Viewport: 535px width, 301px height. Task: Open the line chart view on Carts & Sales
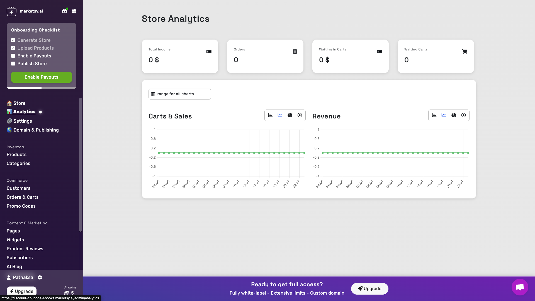tap(280, 115)
